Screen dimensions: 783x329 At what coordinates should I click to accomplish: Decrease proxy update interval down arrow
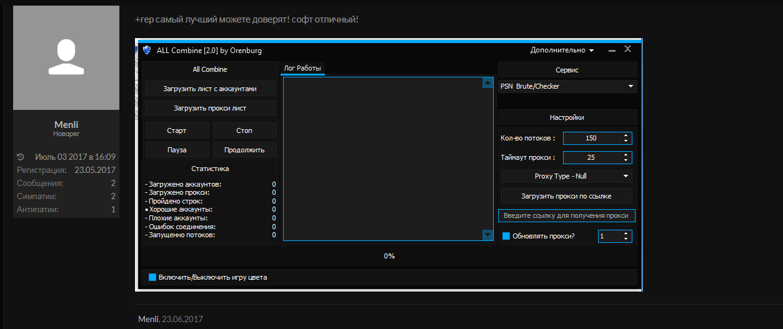(x=626, y=239)
